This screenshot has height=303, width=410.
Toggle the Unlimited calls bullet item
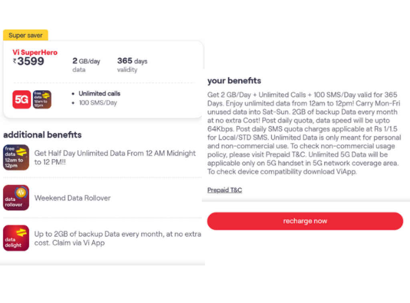click(99, 93)
